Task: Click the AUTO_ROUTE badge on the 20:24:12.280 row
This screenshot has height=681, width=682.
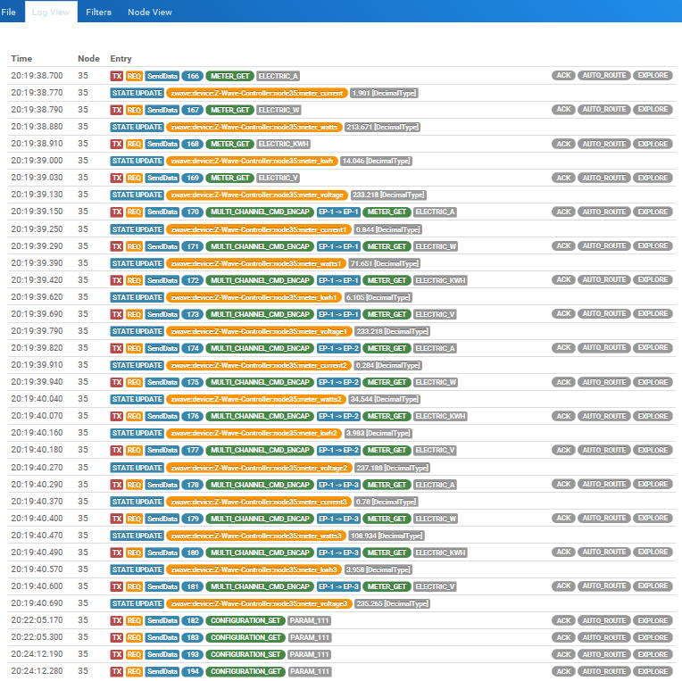Action: [x=604, y=672]
